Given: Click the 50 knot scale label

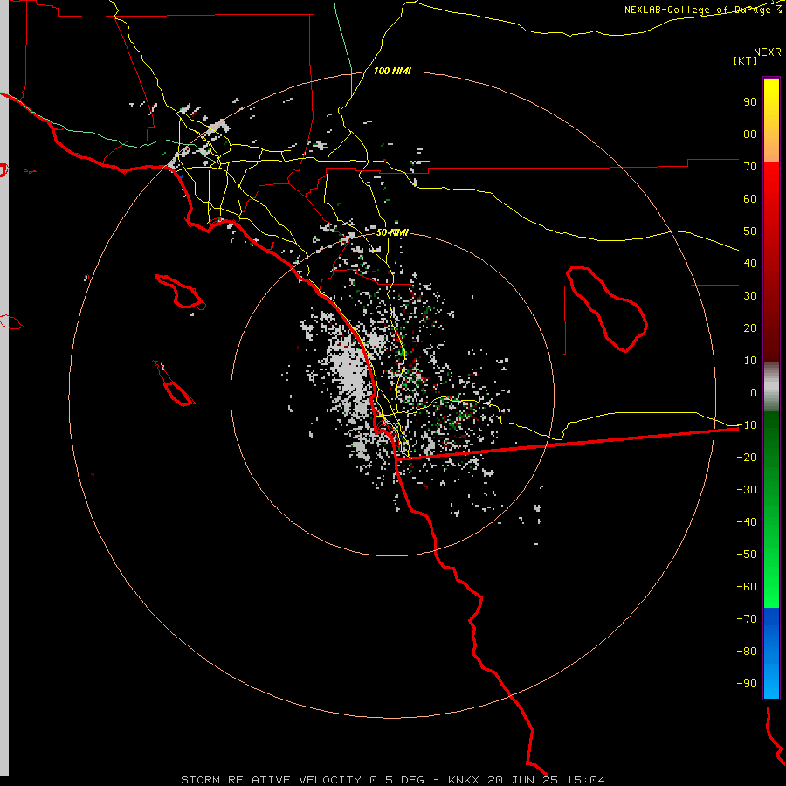Looking at the screenshot, I should pos(750,231).
